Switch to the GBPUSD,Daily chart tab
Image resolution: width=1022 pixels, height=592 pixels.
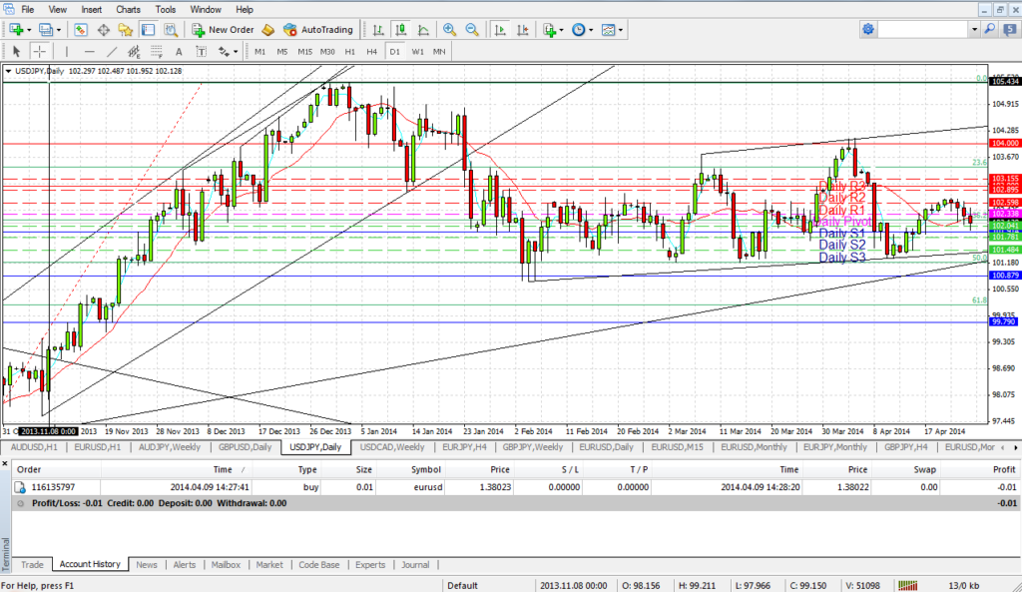[x=245, y=447]
